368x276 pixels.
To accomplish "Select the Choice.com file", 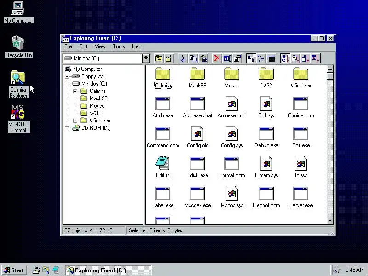I will point(301,108).
